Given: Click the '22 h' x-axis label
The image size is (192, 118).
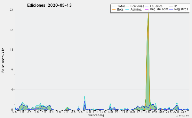Looking at the screenshot, I should [x=176, y=112].
